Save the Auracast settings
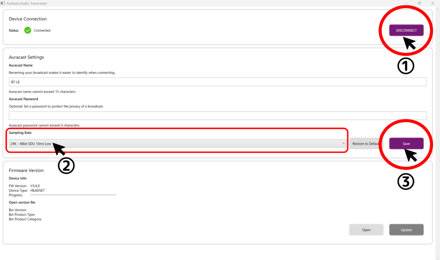 [x=406, y=144]
